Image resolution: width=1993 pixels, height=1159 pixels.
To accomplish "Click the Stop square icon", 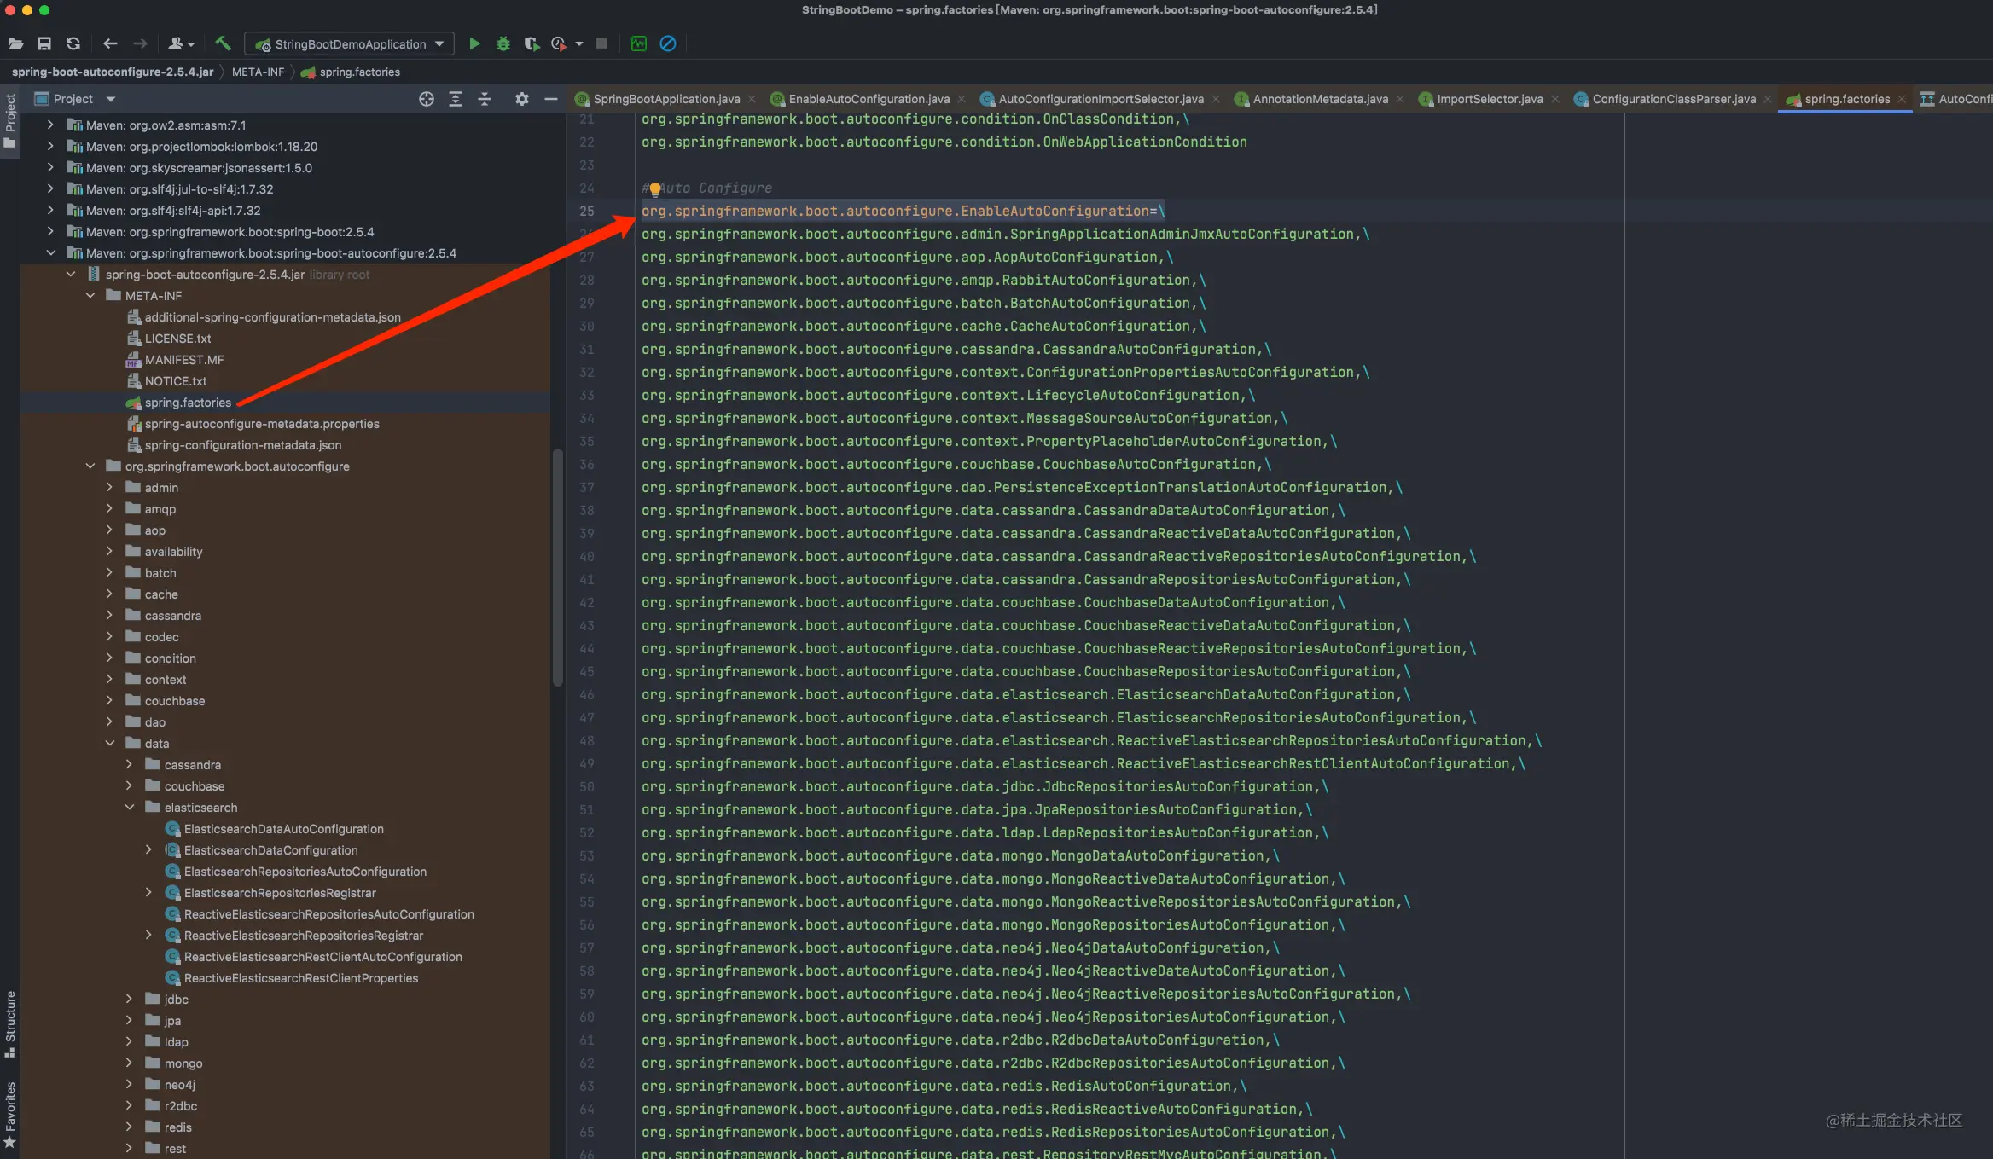I will tap(601, 43).
